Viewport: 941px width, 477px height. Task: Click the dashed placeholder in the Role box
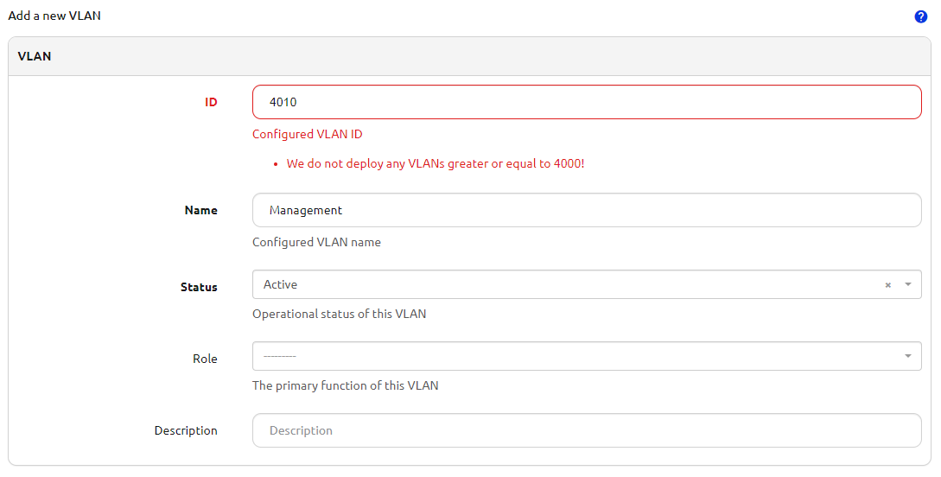tap(280, 356)
